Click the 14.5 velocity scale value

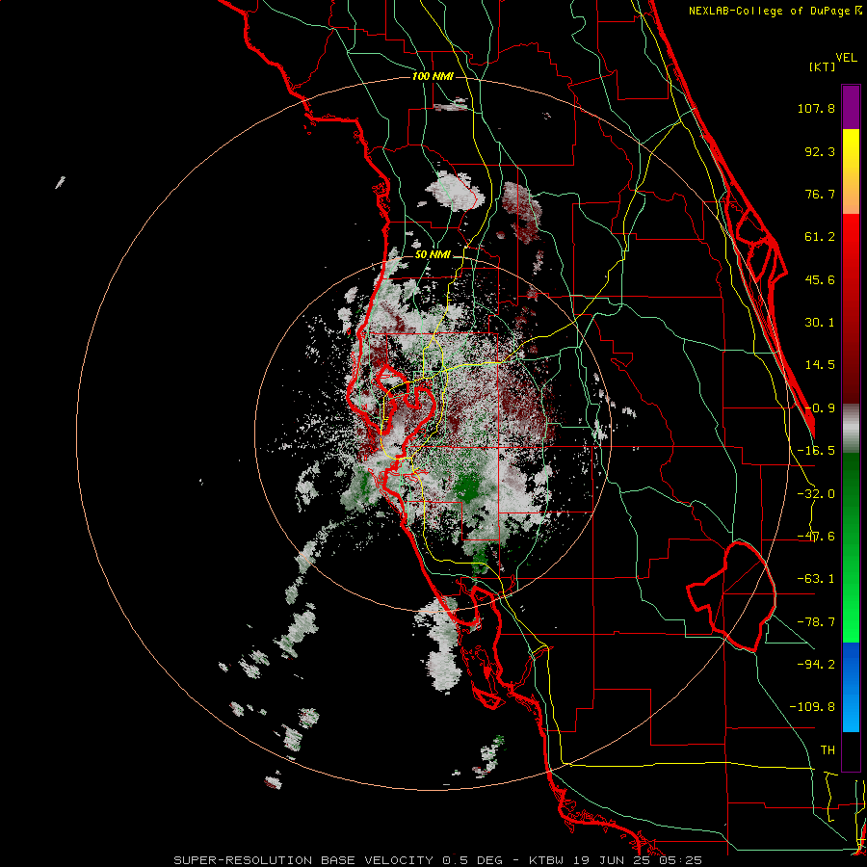820,365
